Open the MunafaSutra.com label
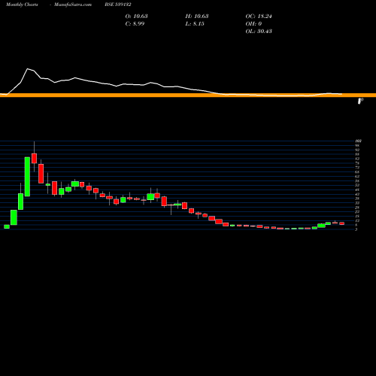This screenshot has height=376, width=376. [73, 5]
